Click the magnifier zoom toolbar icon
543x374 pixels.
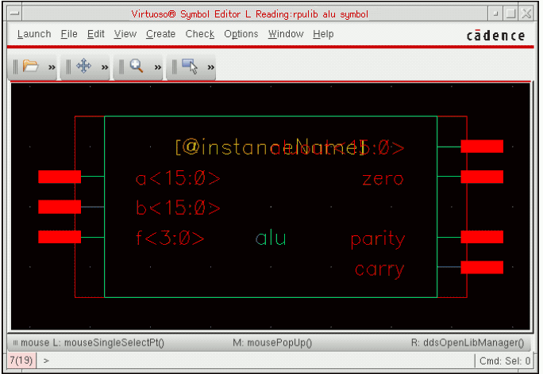pos(137,67)
